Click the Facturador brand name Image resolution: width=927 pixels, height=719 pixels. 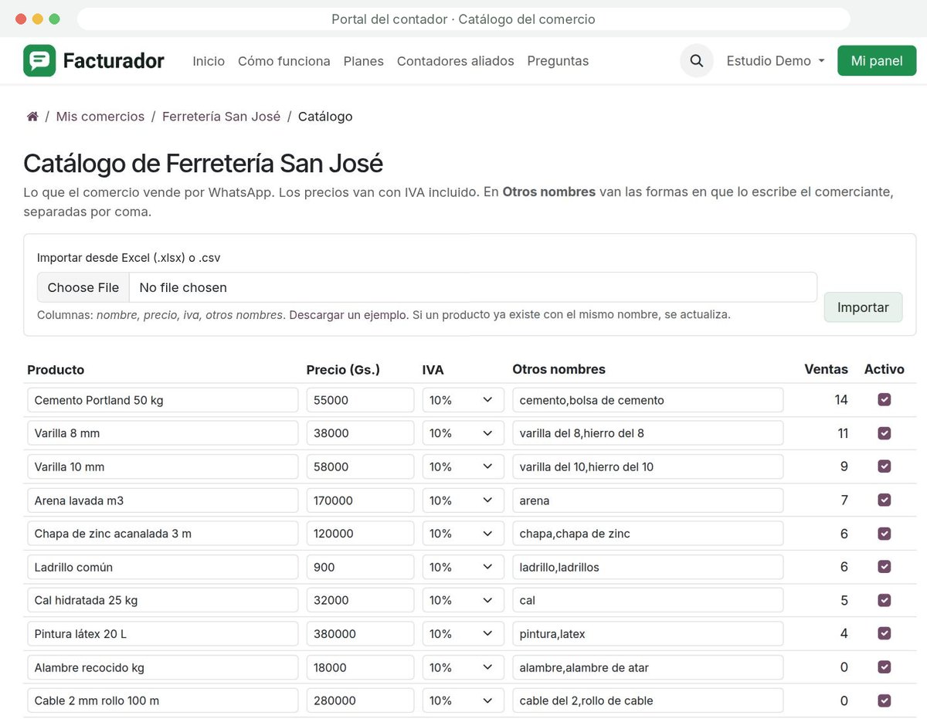(x=114, y=60)
